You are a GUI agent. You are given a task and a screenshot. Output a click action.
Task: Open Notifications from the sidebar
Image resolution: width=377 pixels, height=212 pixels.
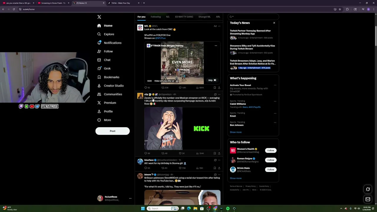(x=109, y=43)
